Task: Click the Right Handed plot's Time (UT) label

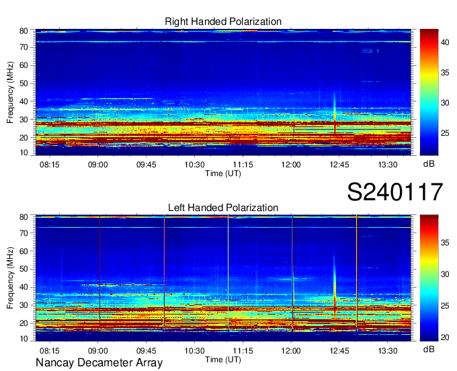Action: (223, 173)
